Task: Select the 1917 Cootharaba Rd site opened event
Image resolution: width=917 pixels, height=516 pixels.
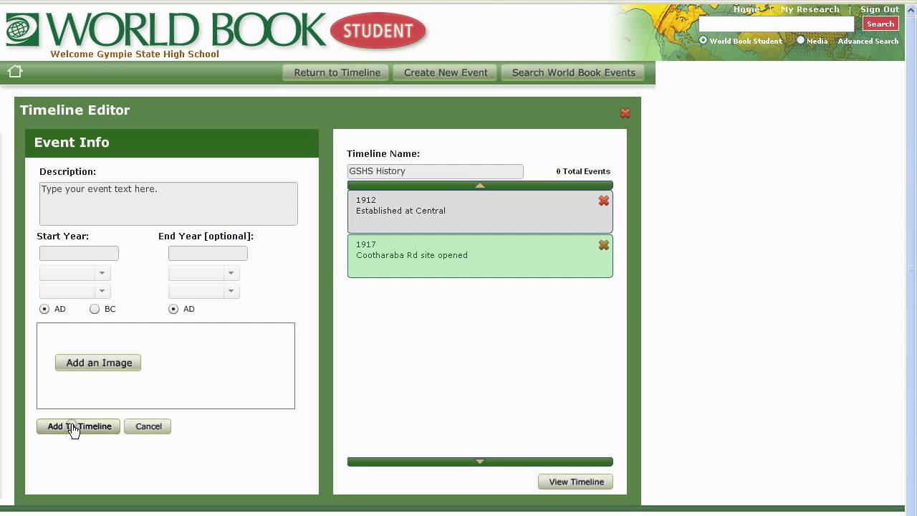Action: coord(480,256)
